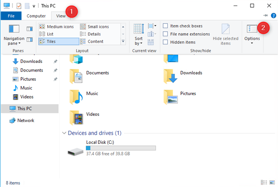This screenshot has height=187, width=278.
Task: Toggle the Details pane icon
Action: point(30,39)
